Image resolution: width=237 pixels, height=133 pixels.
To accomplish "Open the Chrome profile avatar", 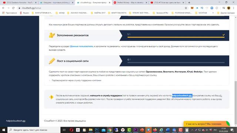I will click(229, 8).
